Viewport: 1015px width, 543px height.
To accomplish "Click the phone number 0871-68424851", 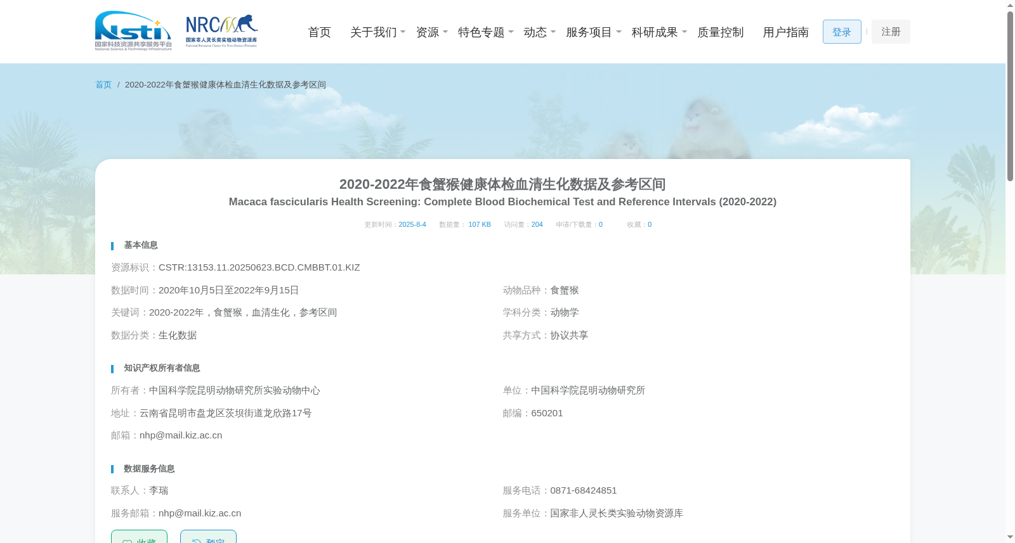I will [584, 490].
